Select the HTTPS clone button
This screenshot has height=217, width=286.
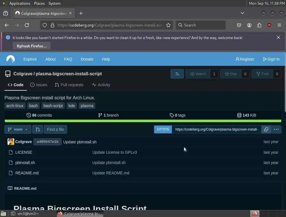163,129
